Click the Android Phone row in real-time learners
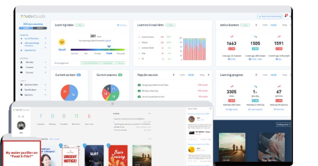 pyautogui.click(x=155, y=37)
